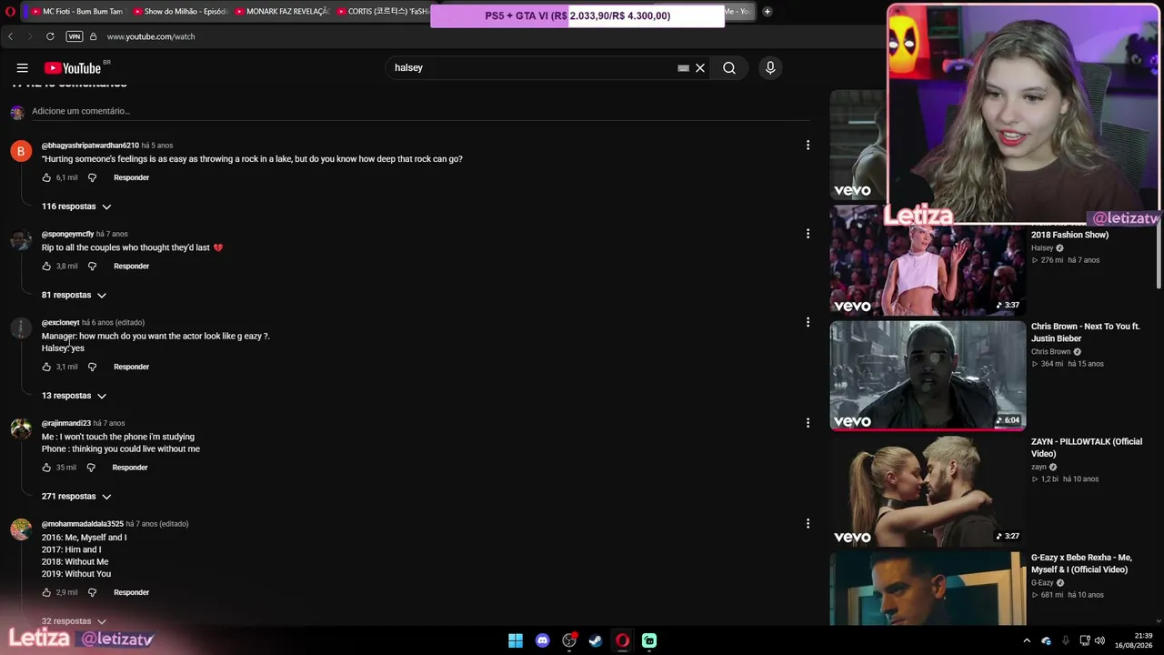
Task: Open @spongeymcfly's channel link
Action: click(x=67, y=235)
